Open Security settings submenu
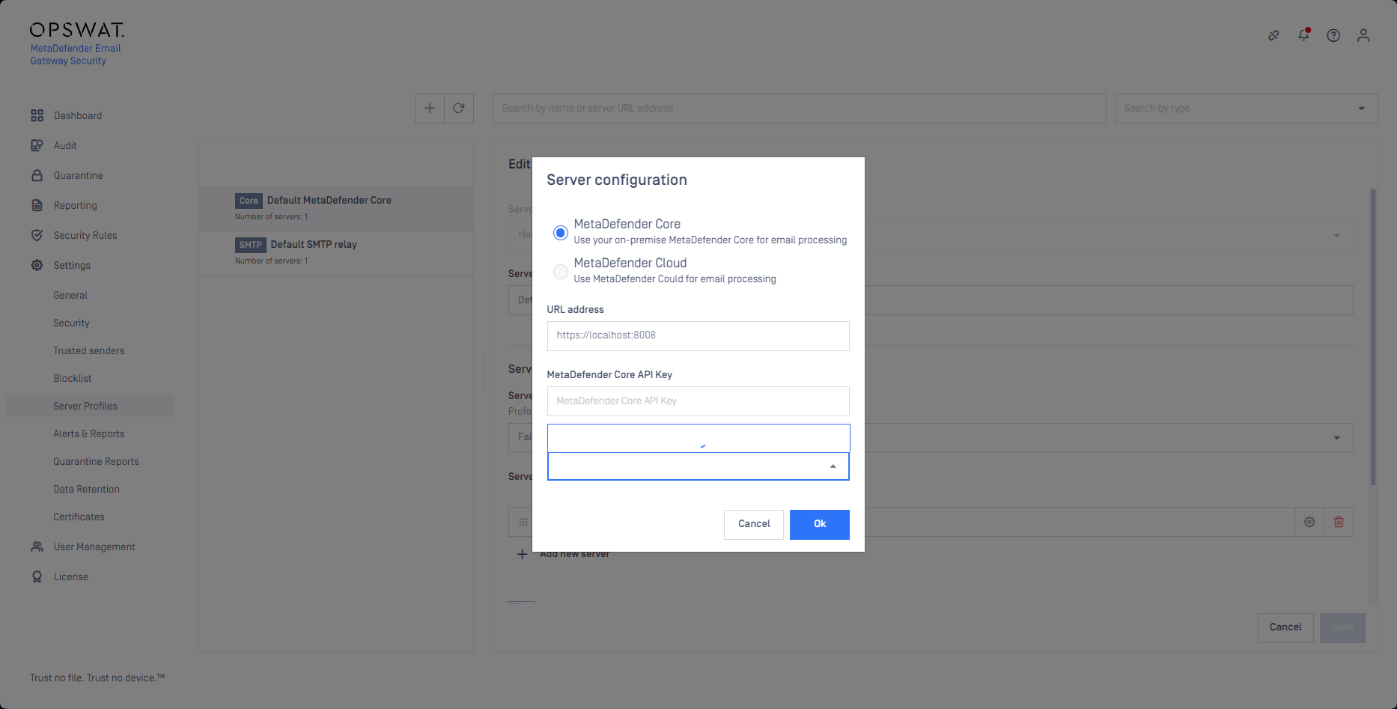 tap(71, 323)
